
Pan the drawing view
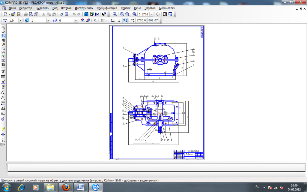158,14
